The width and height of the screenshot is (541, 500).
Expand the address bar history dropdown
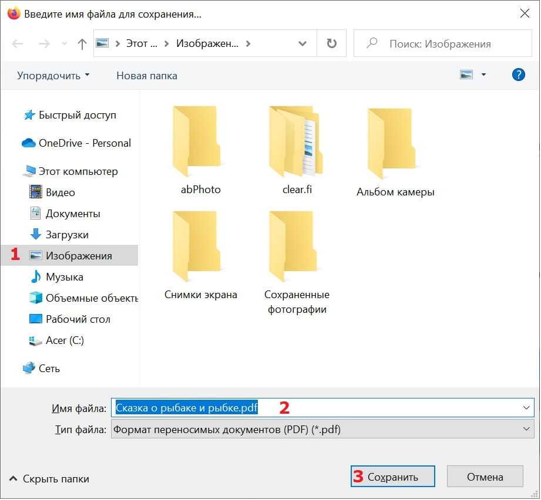(303, 44)
